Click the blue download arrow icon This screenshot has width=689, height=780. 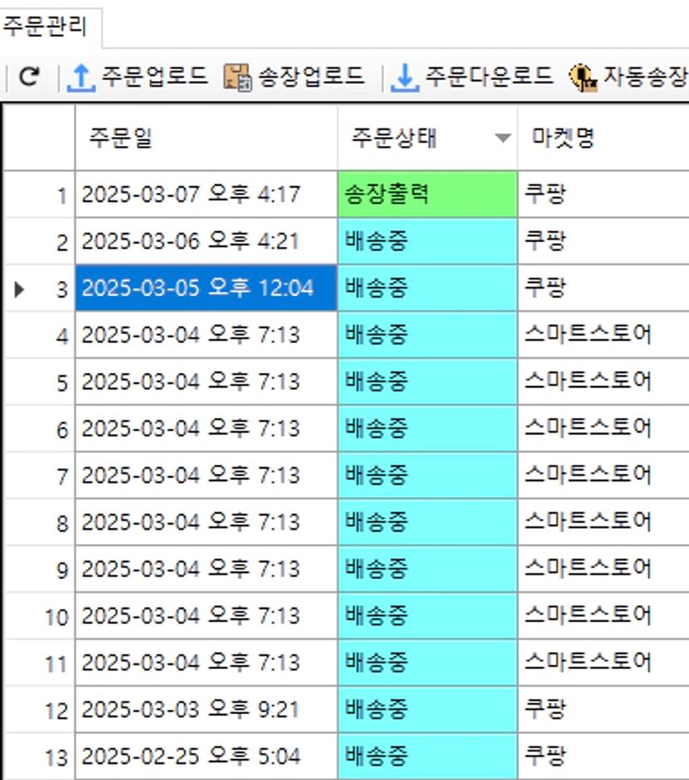(x=405, y=78)
